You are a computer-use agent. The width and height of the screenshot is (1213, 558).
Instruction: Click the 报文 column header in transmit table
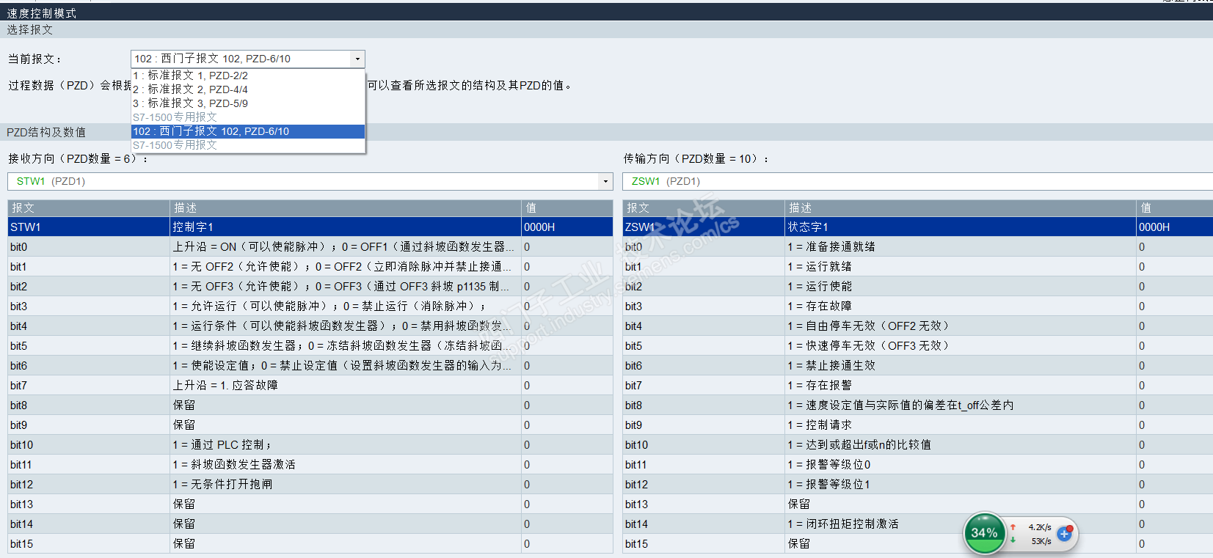tap(704, 208)
